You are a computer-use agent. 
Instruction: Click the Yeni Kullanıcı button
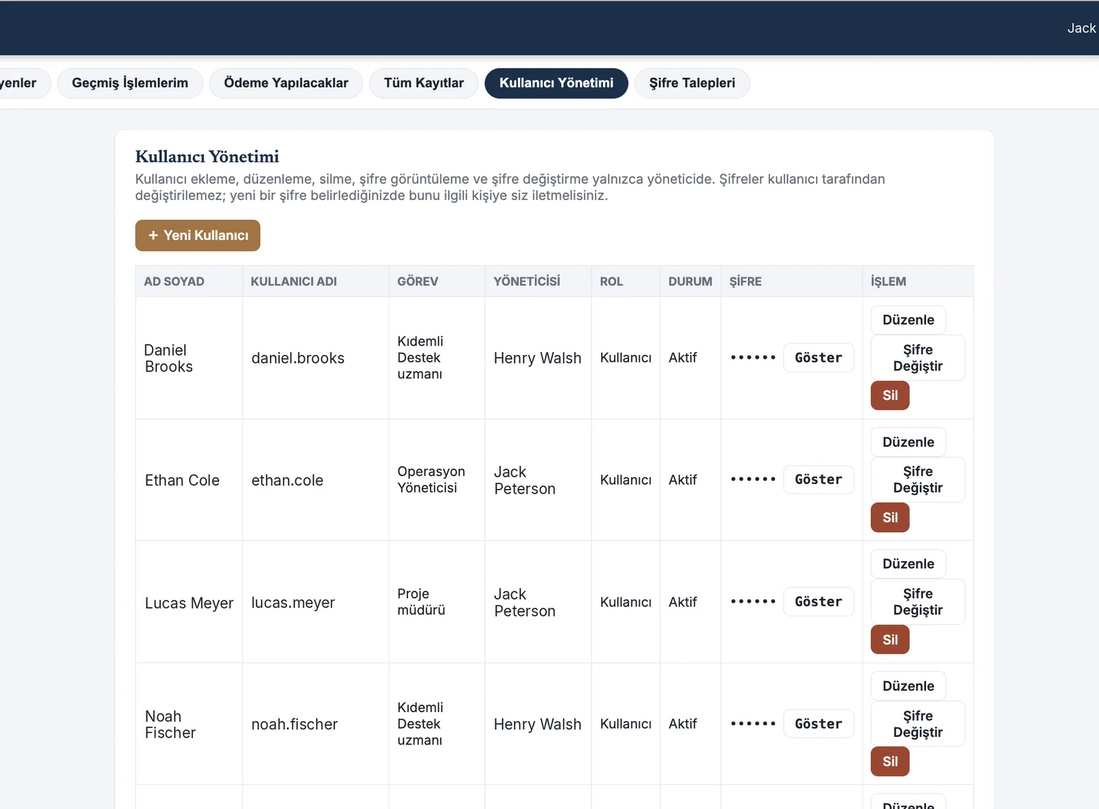coord(198,236)
